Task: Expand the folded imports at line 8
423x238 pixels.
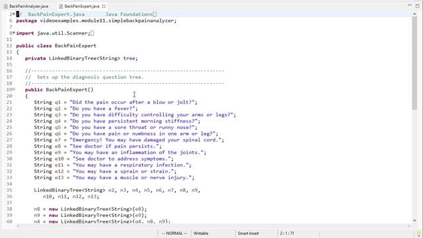Action: (13, 33)
